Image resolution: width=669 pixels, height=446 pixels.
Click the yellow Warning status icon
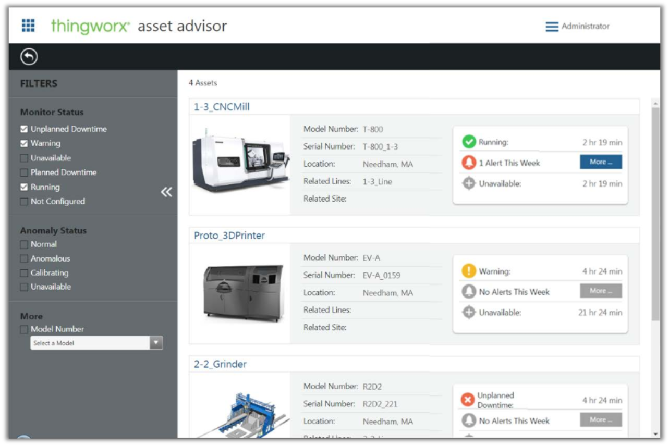469,271
